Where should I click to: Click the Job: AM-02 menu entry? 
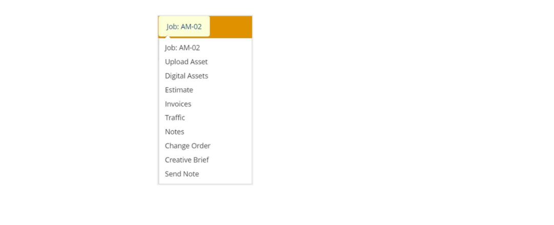(x=182, y=48)
